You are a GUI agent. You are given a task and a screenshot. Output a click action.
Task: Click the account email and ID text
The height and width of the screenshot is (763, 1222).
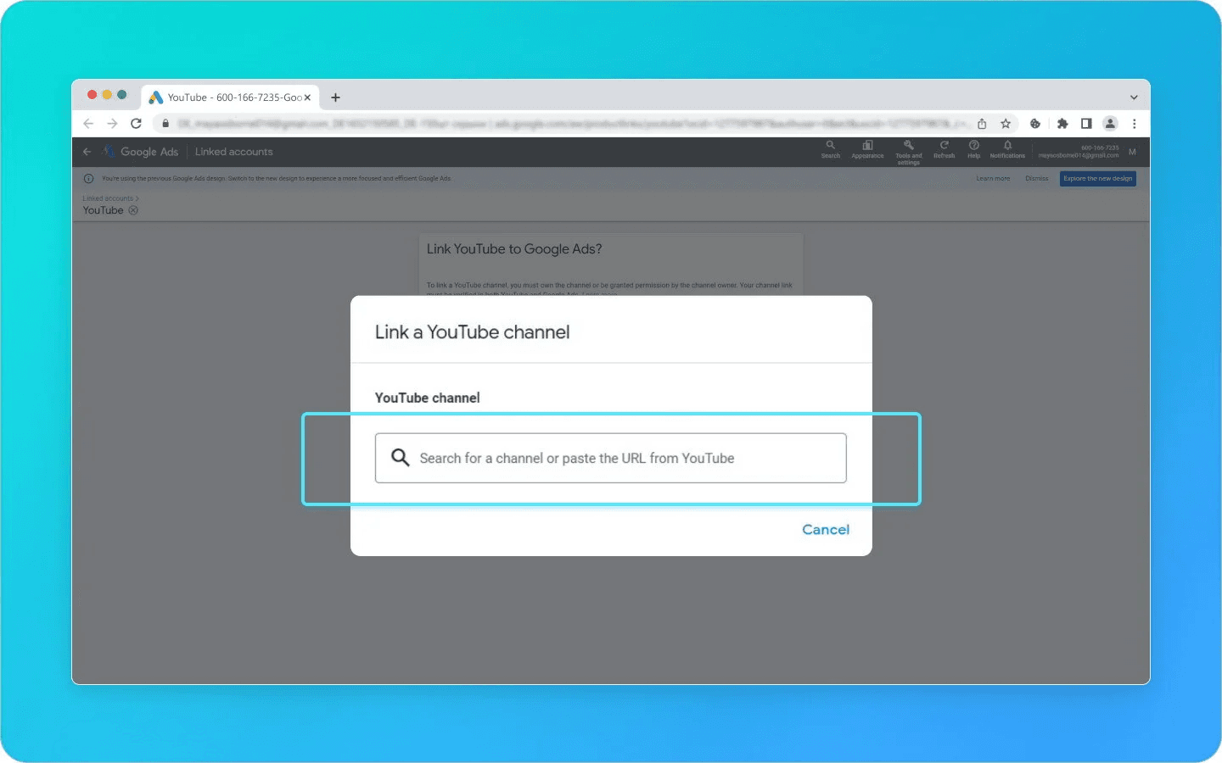1079,152
